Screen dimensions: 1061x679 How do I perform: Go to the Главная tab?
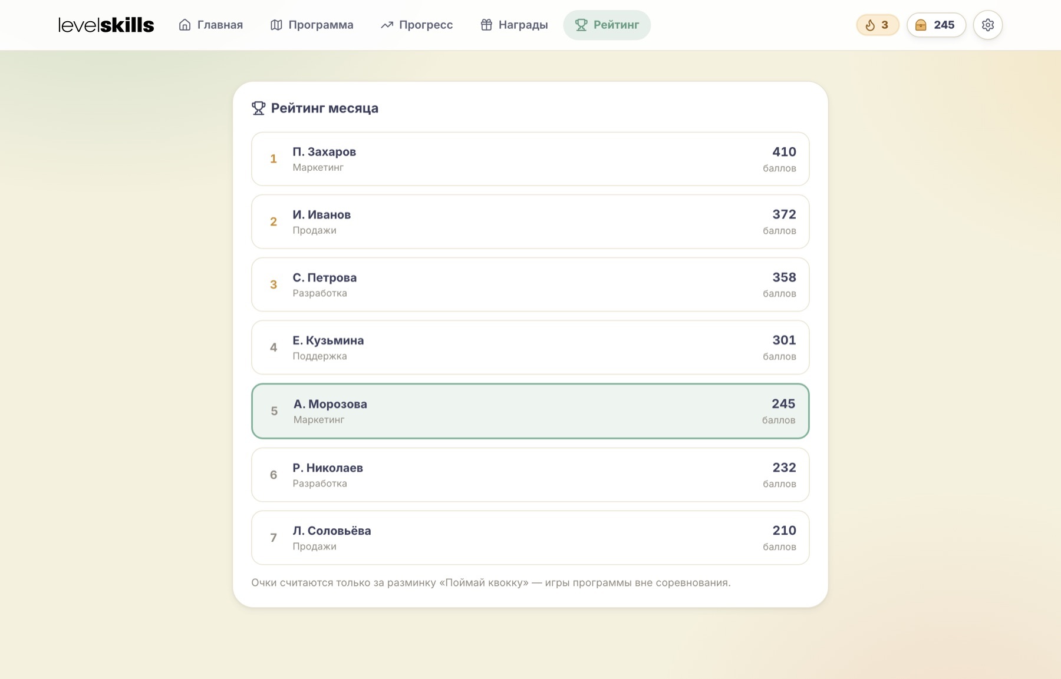click(x=211, y=25)
